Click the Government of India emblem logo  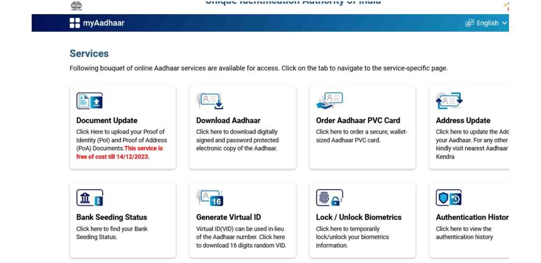(77, 5)
